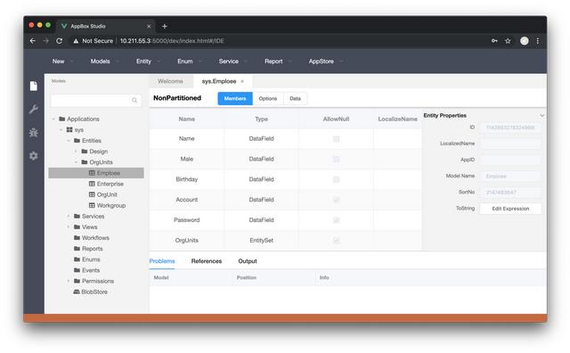The height and width of the screenshot is (353, 570).
Task: Reload the page in browser toolbar
Action: [60, 41]
